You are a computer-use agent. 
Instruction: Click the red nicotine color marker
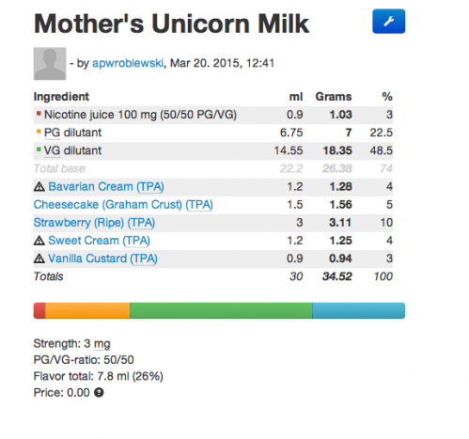click(x=39, y=114)
